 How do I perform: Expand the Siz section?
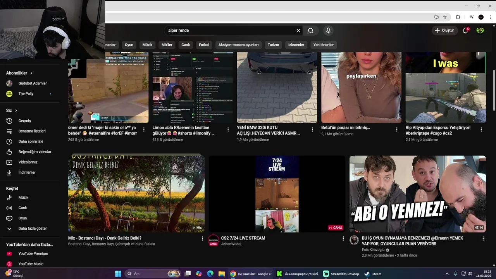pyautogui.click(x=12, y=110)
